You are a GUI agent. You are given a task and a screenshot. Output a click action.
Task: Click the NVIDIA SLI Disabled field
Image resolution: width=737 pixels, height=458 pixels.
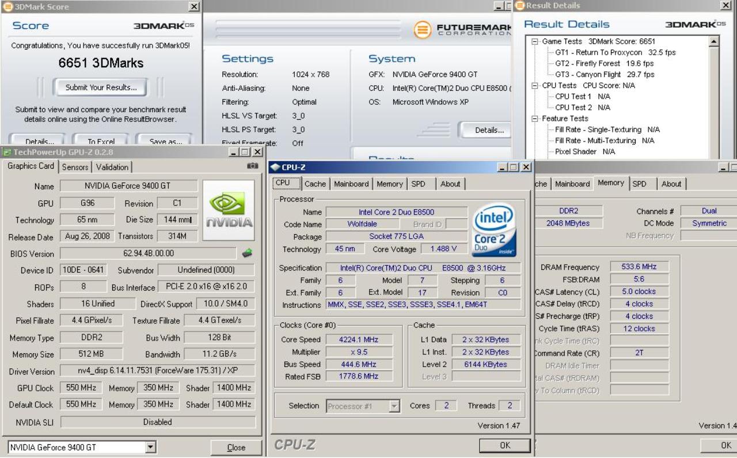point(158,422)
